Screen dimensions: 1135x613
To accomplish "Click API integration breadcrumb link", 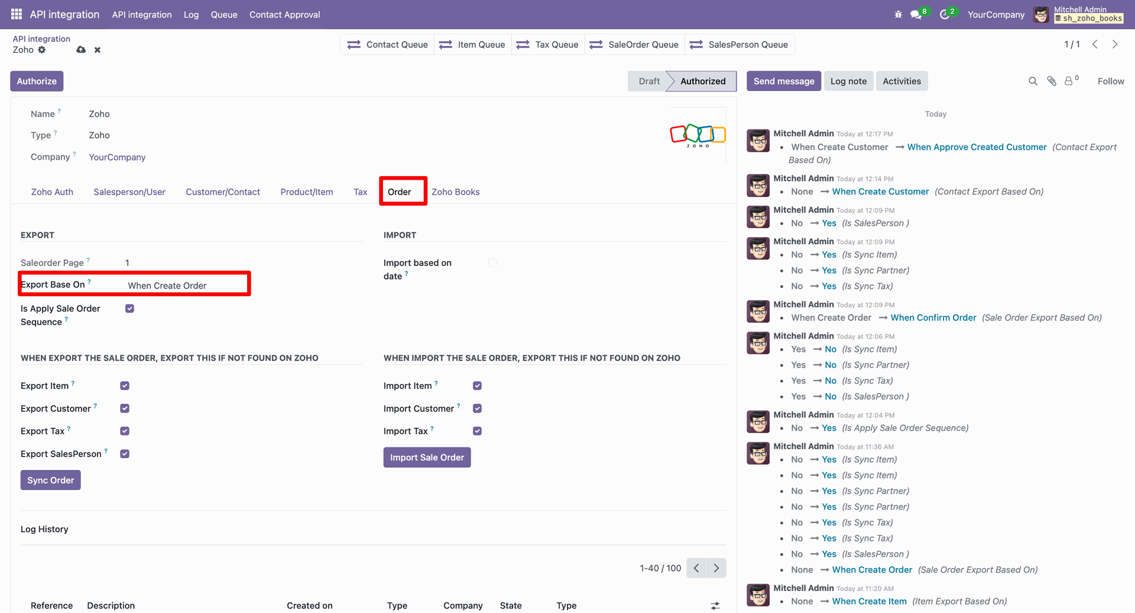I will 41,39.
